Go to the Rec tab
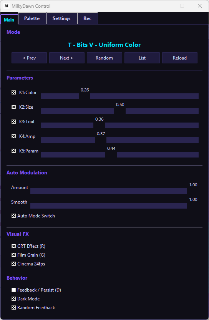The width and height of the screenshot is (209, 320). tap(87, 18)
